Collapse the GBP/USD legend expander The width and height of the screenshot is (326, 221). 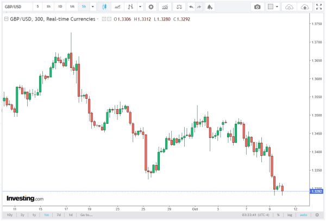(6, 18)
